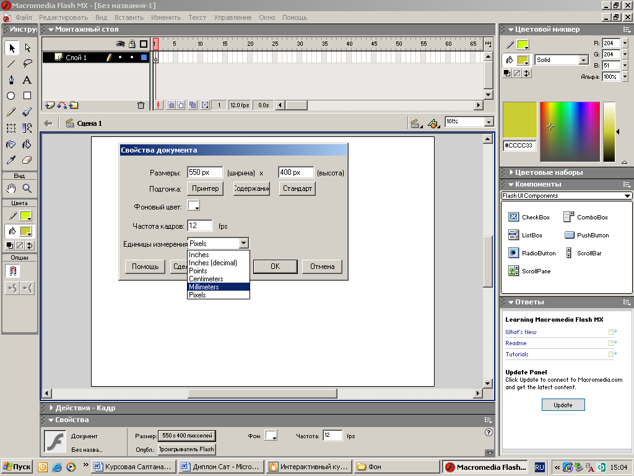Toggle show all layers as outlines

pos(144,44)
